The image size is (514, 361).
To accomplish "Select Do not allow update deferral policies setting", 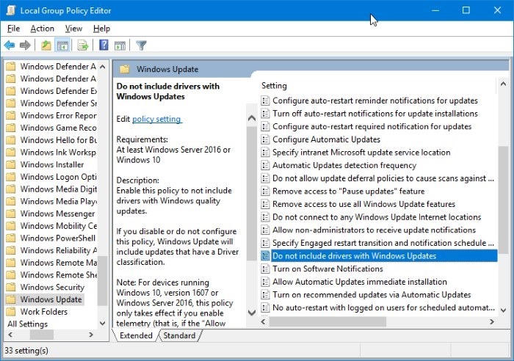I will (x=383, y=178).
